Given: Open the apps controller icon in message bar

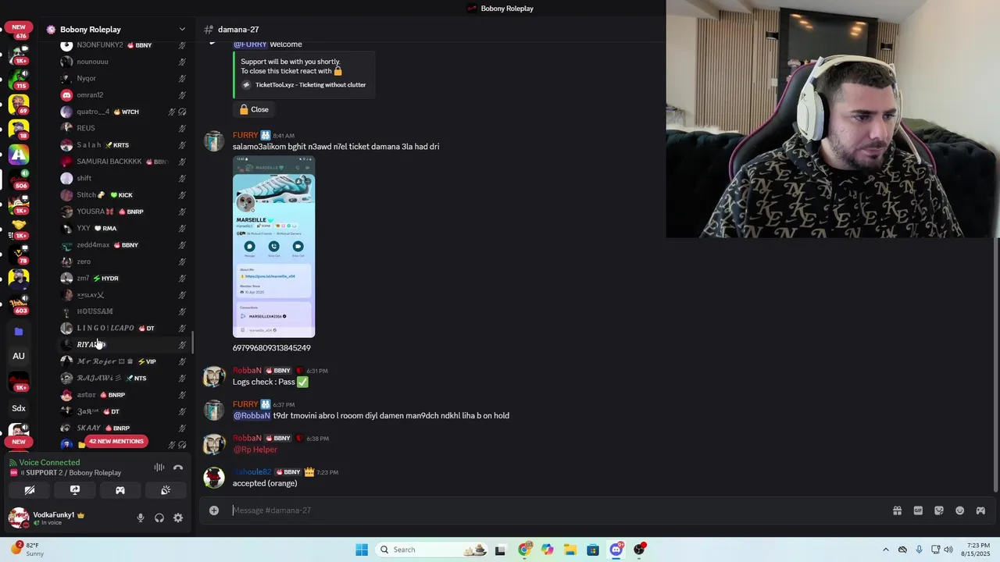Looking at the screenshot, I should (980, 510).
